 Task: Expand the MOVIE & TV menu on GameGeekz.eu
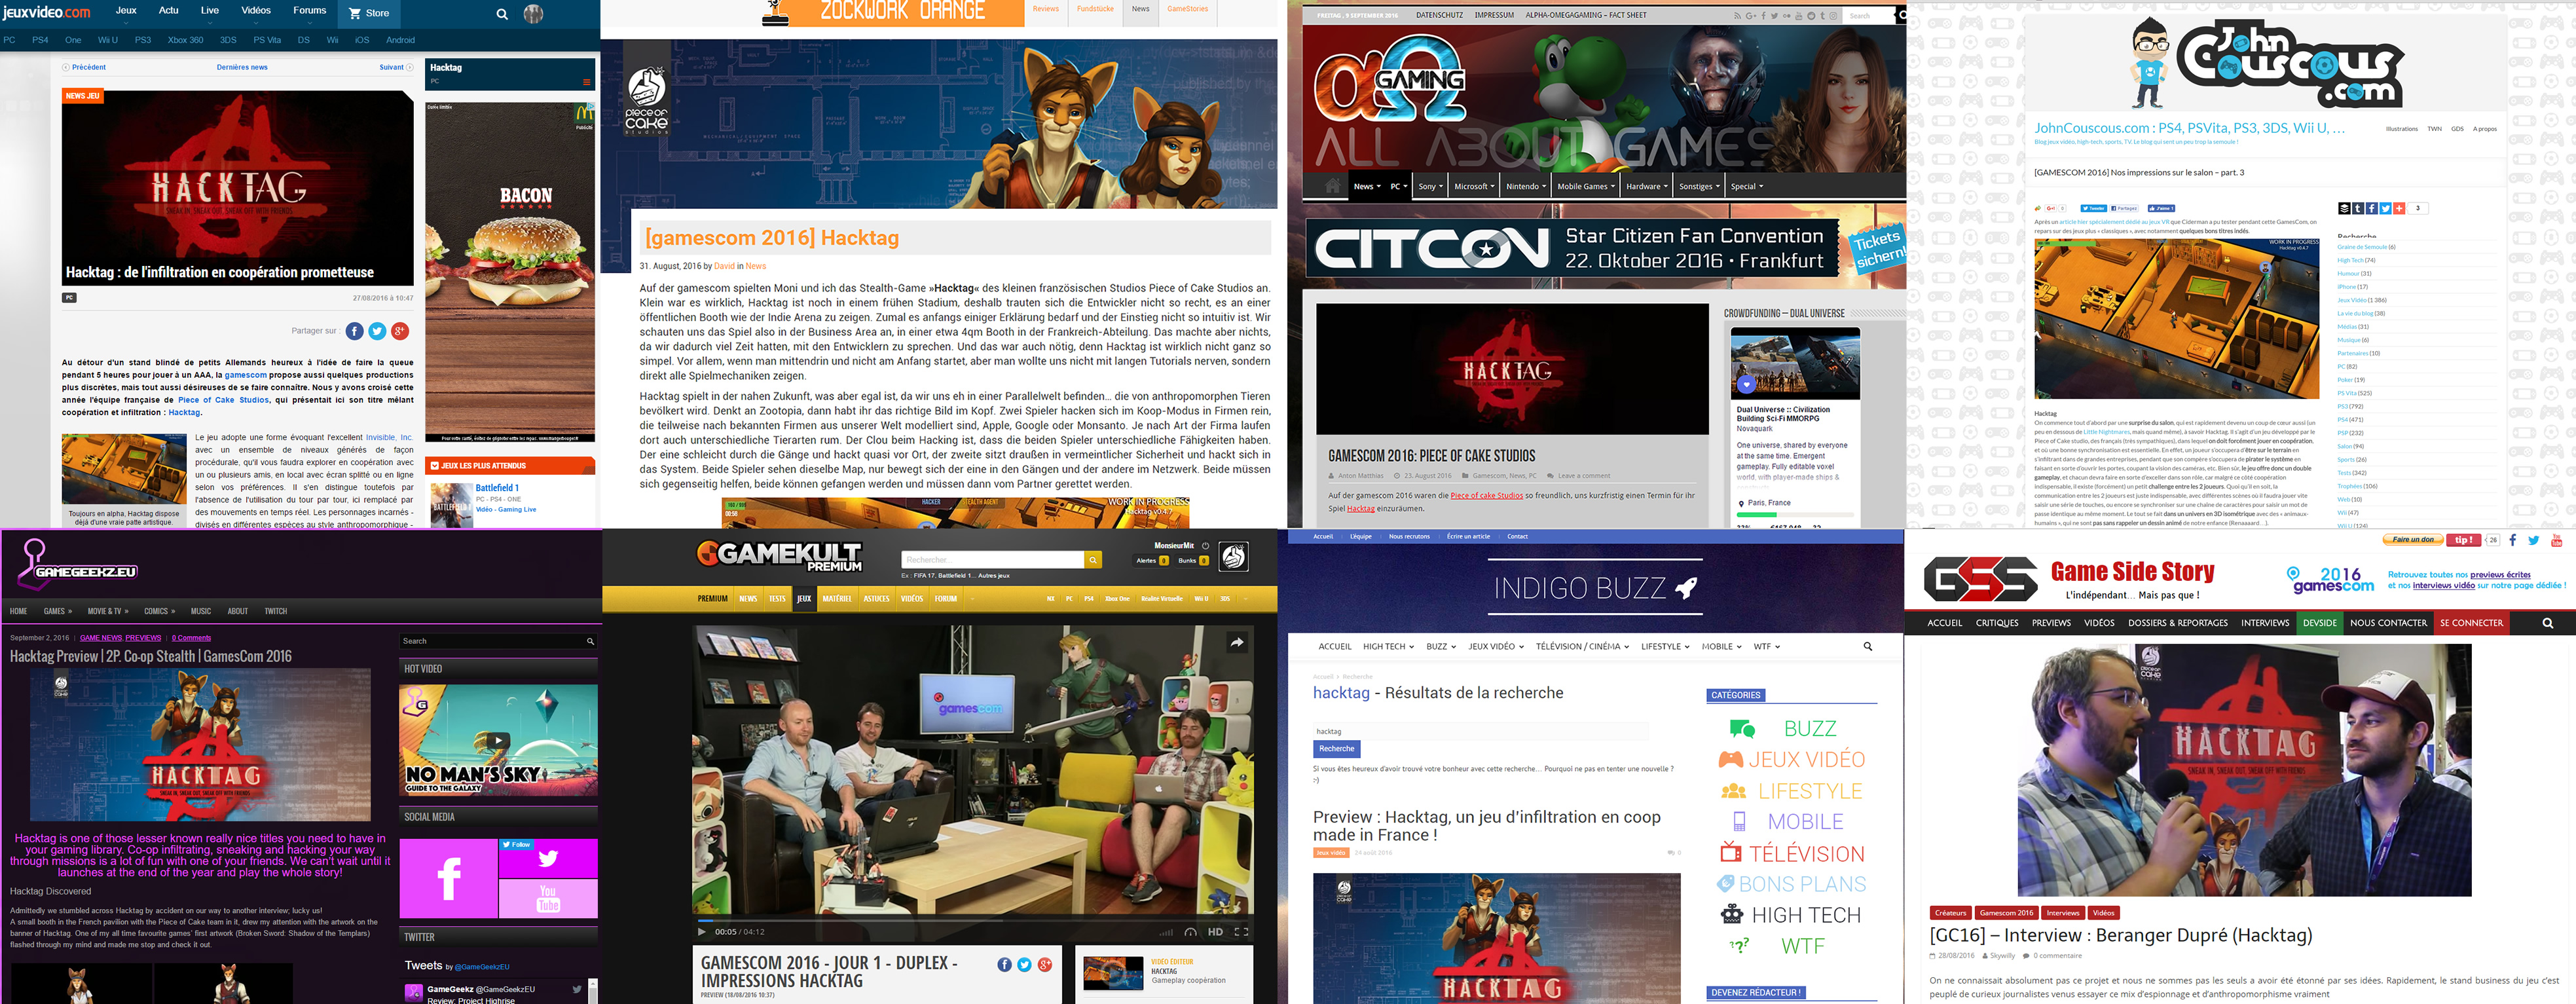tap(107, 611)
